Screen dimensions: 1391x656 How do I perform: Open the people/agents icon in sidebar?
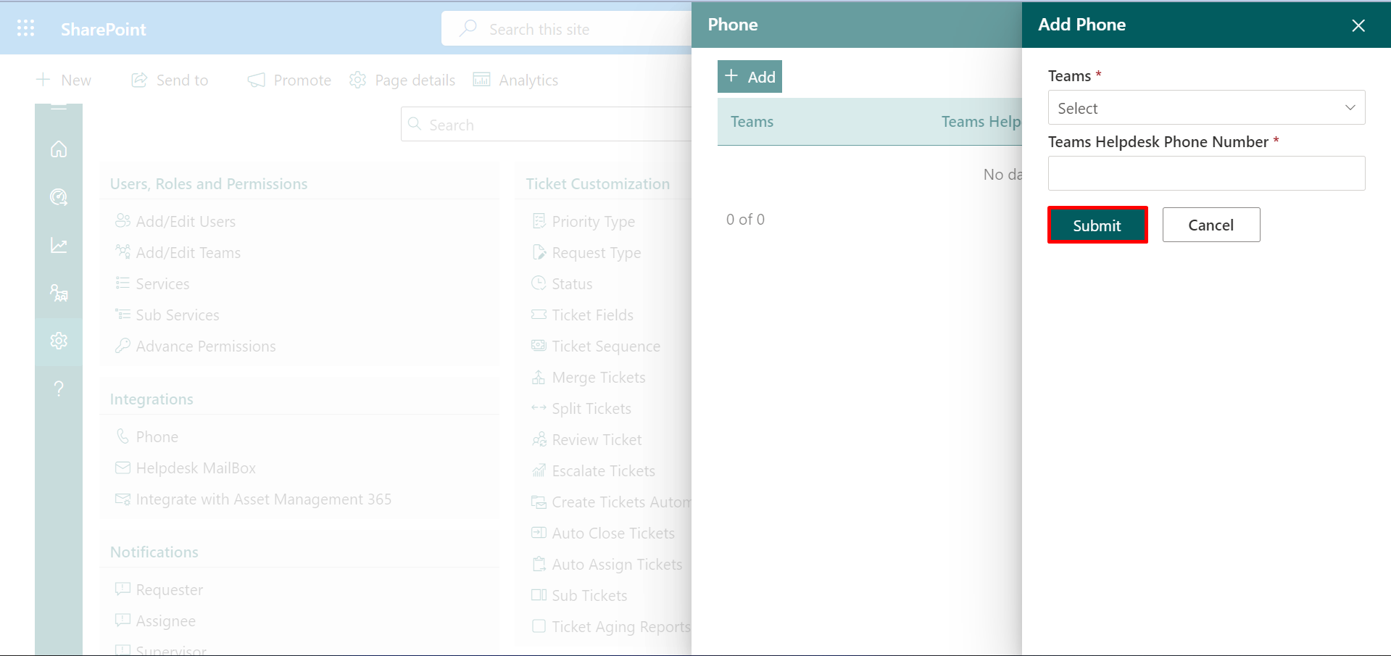click(59, 293)
